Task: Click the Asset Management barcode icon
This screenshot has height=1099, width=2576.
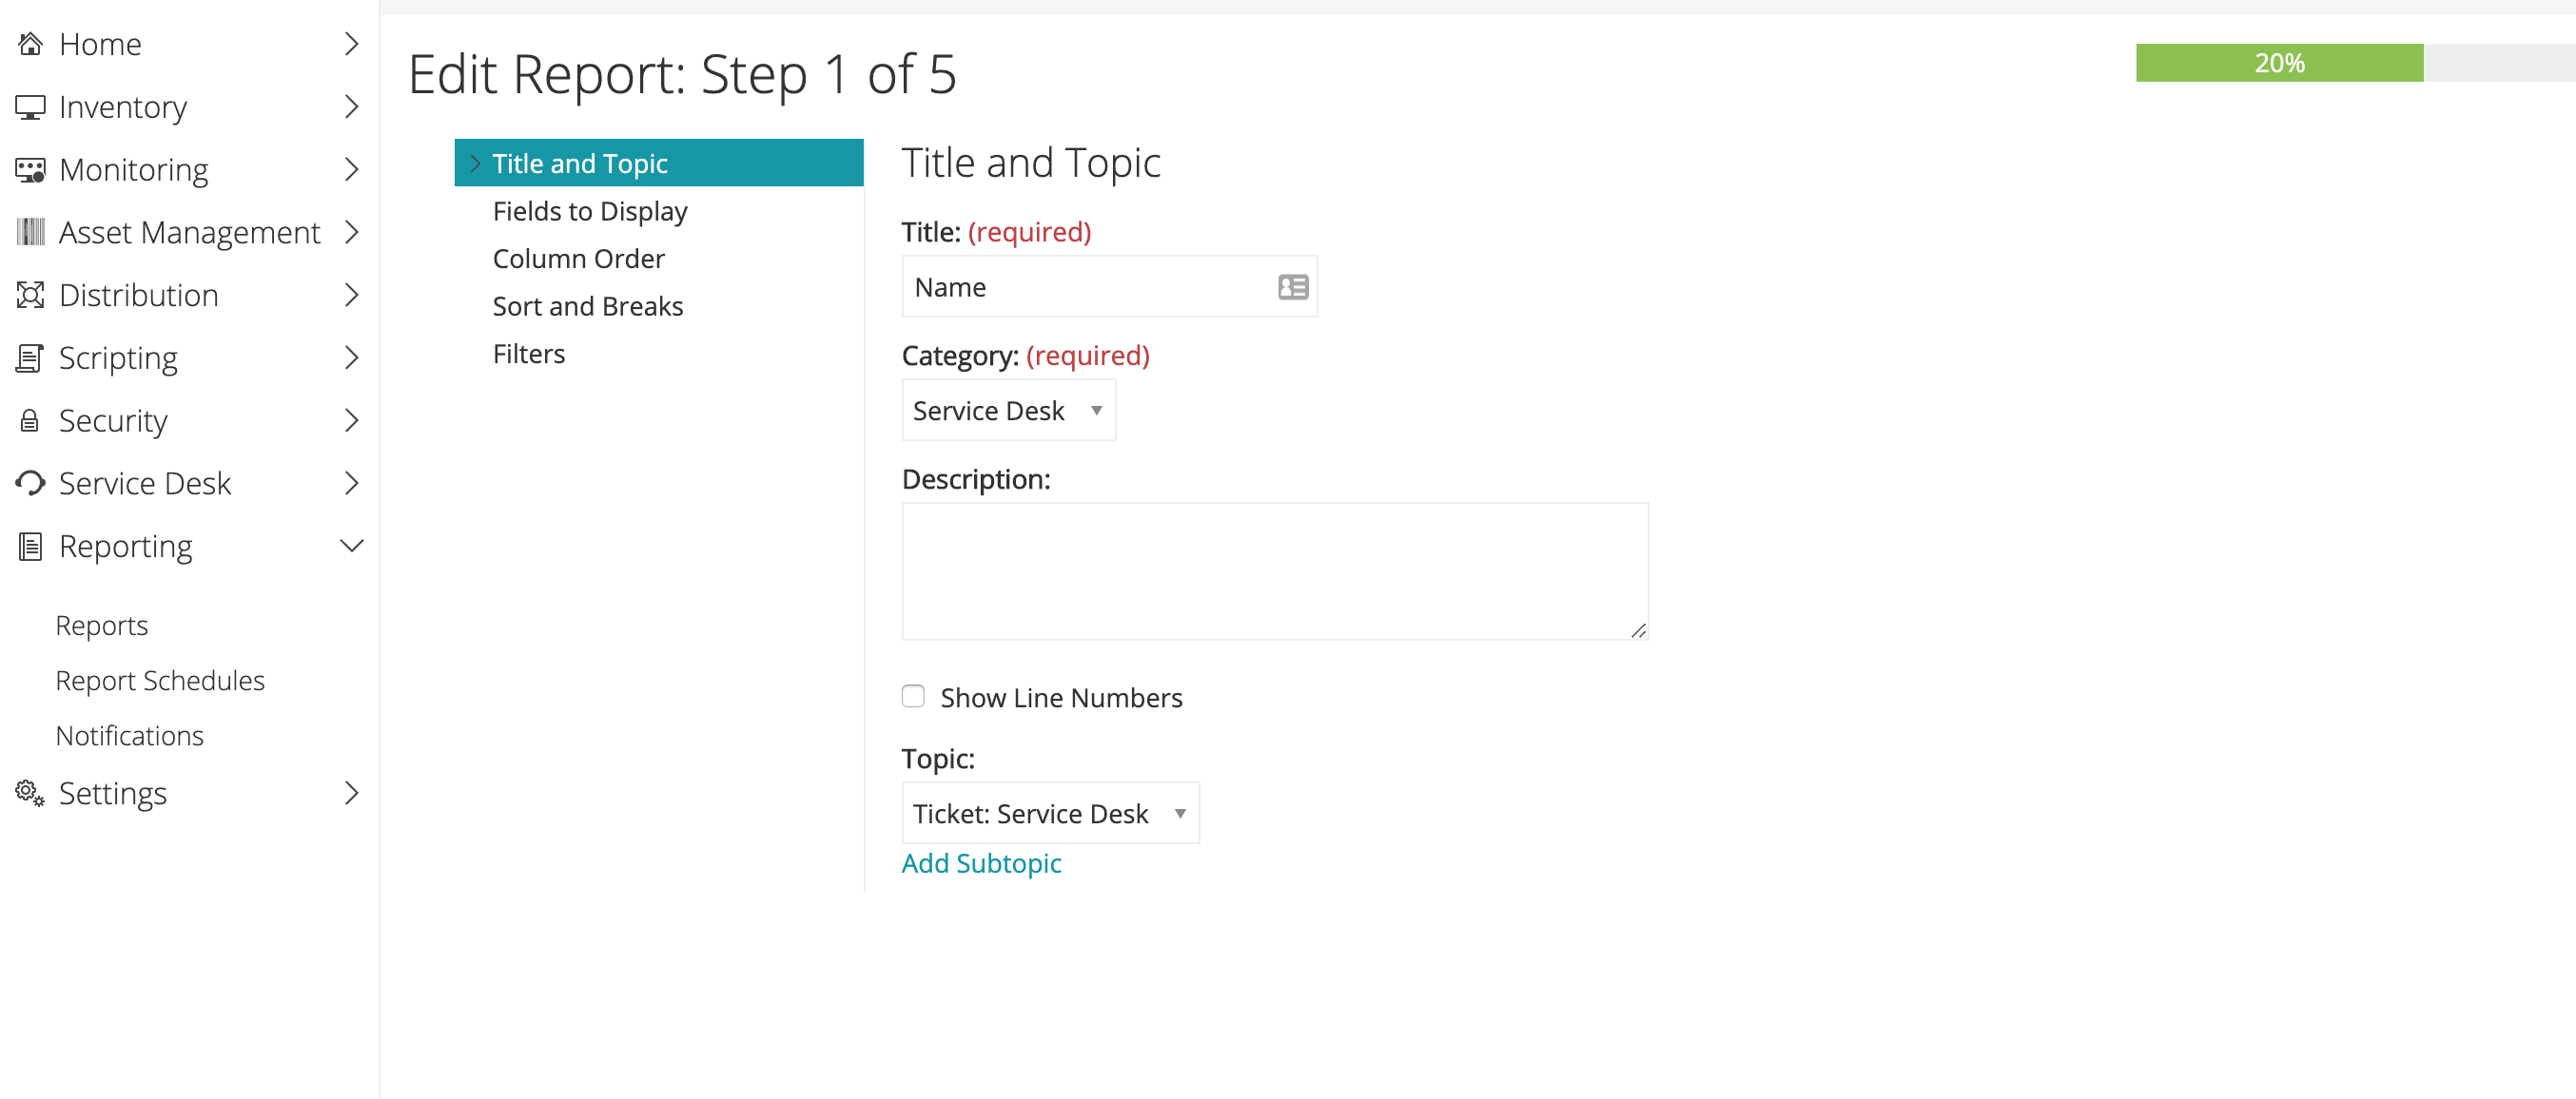Action: pos(30,232)
